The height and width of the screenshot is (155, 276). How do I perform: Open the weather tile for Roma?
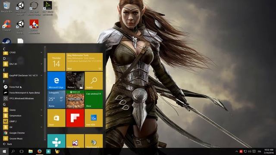(56, 99)
